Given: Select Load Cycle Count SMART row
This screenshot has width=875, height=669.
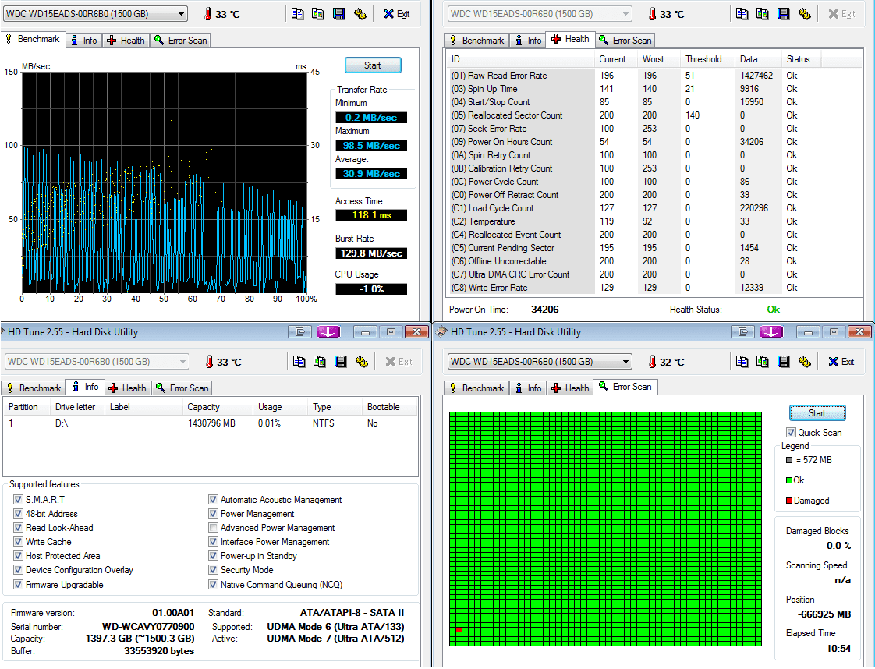Looking at the screenshot, I should (x=654, y=208).
